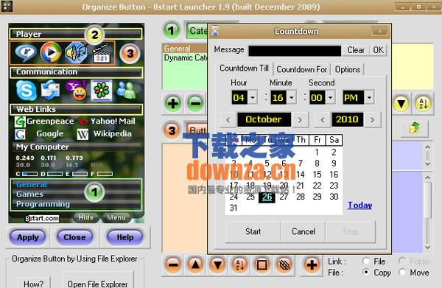Viewport: 442px width, 288px height.
Task: Go to next month arrow
Action: [300, 120]
